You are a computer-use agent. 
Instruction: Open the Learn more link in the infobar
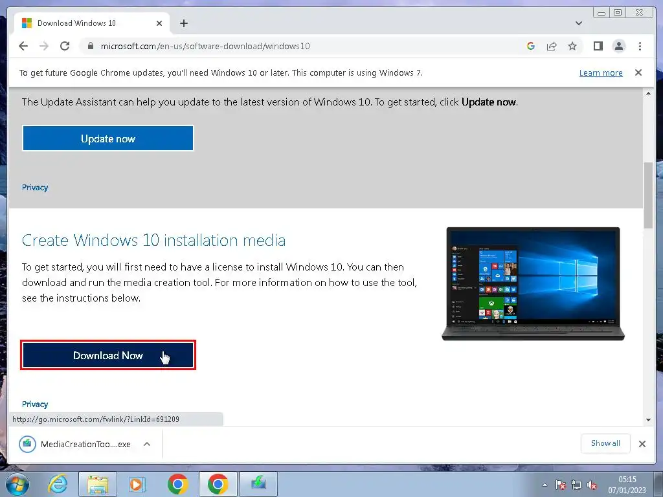point(601,72)
